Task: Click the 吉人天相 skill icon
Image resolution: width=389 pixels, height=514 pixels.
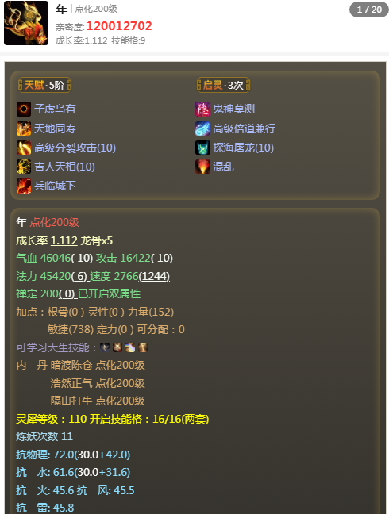Action: point(24,167)
